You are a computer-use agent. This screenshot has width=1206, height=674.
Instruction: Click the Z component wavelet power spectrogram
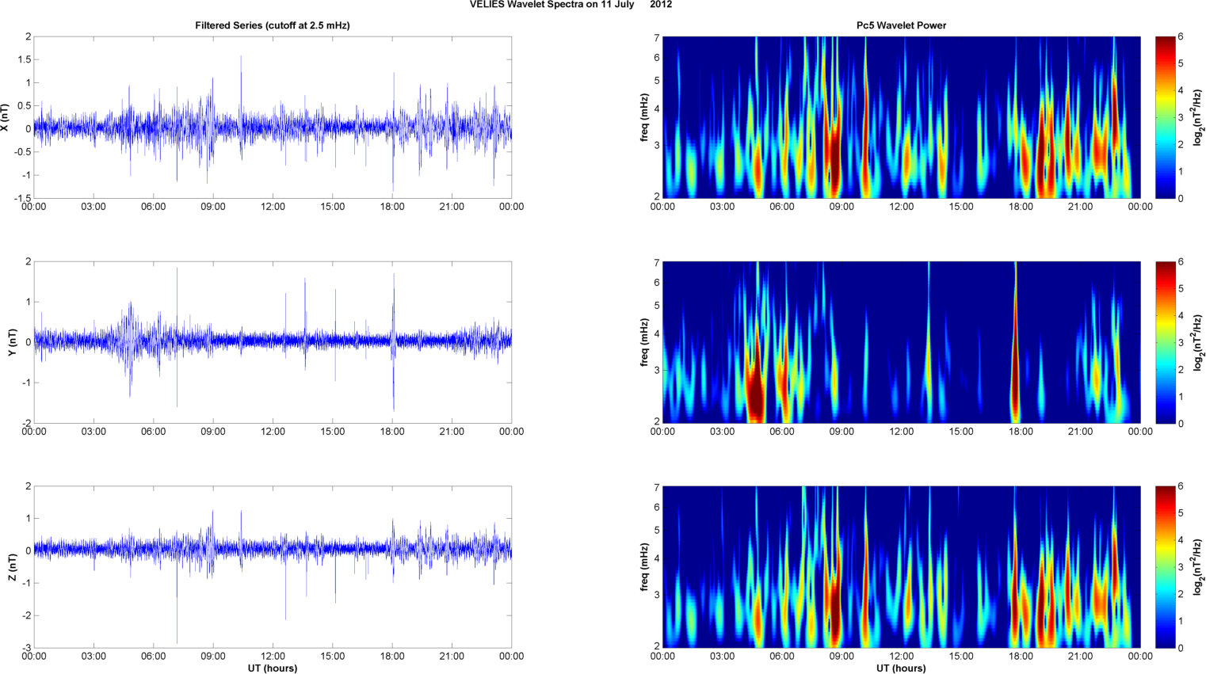point(901,567)
